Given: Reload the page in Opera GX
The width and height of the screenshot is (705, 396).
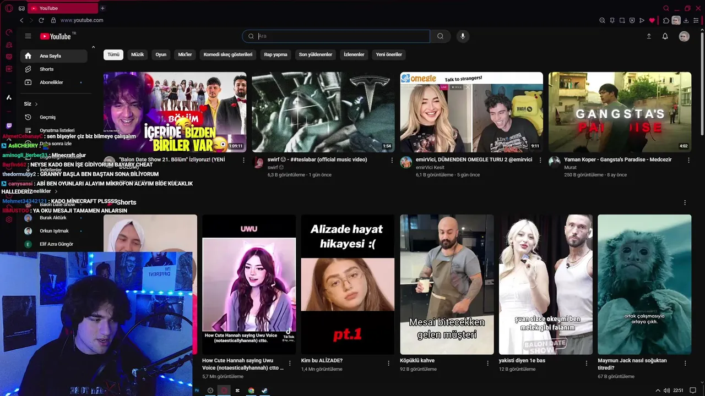Looking at the screenshot, I should (x=41, y=20).
